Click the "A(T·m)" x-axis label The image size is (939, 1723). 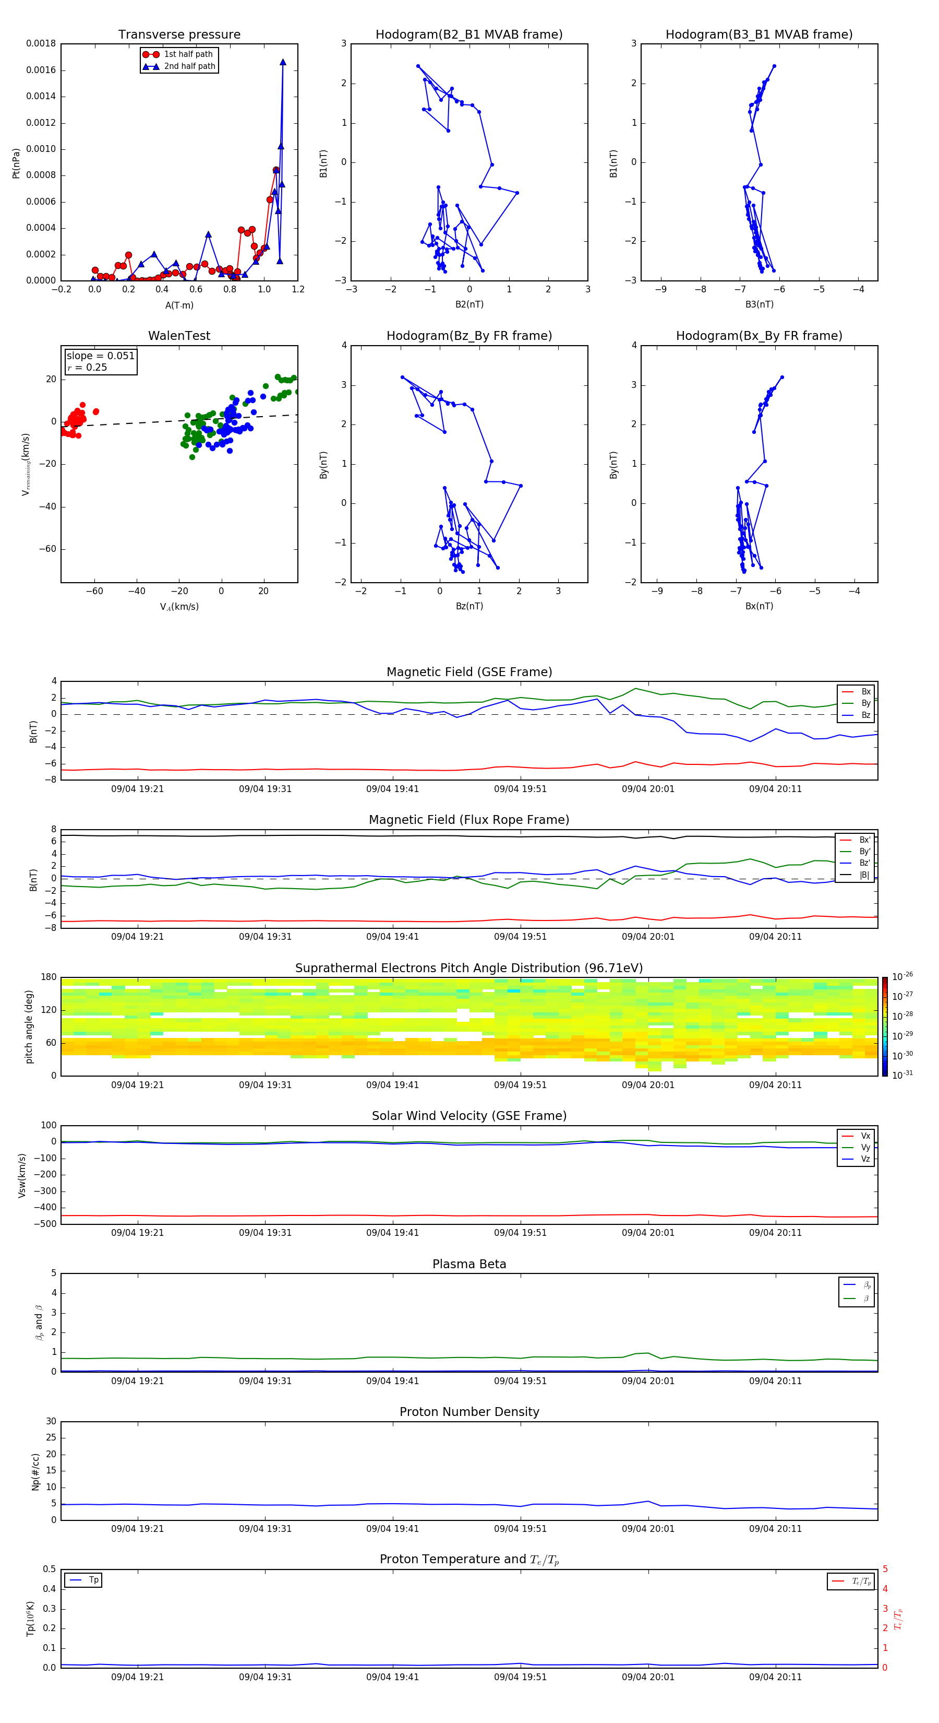179,305
